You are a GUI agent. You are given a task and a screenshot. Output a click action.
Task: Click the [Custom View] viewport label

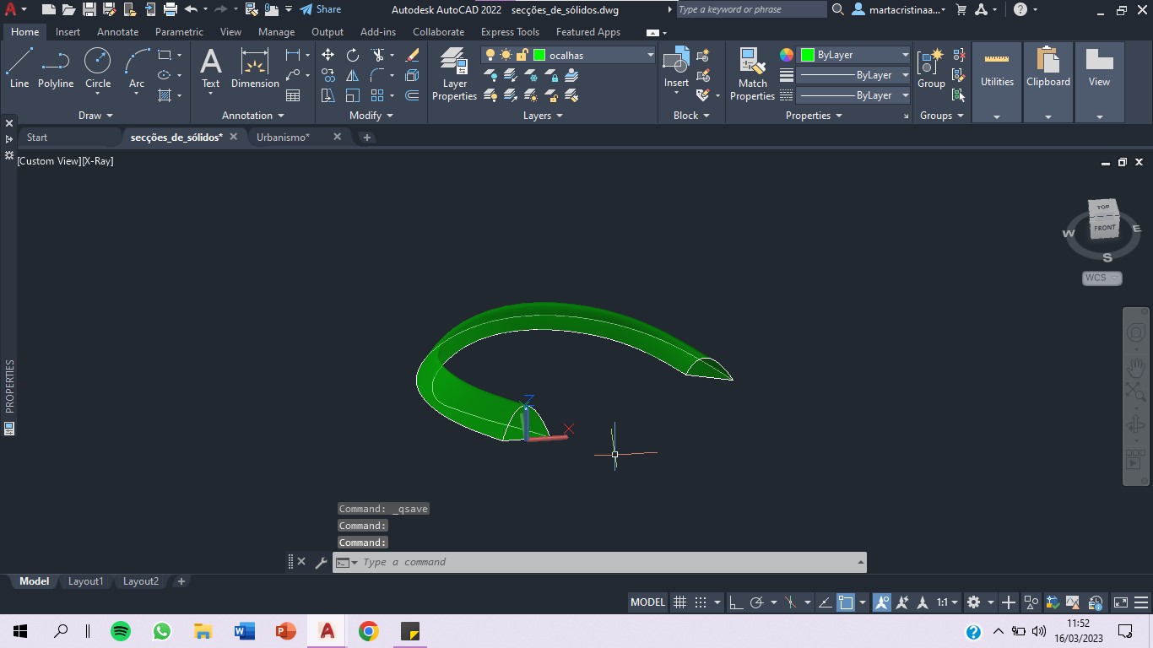point(48,160)
